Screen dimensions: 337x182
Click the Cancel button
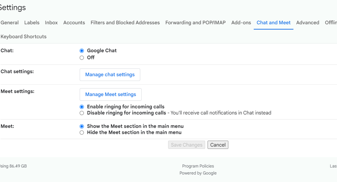[x=218, y=145]
